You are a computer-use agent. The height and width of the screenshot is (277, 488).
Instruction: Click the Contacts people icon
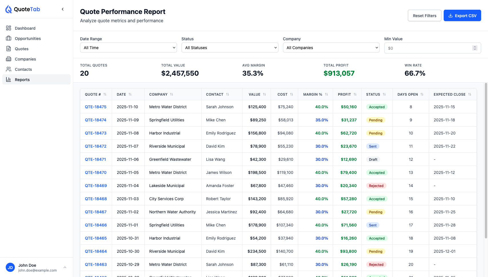pyautogui.click(x=9, y=69)
